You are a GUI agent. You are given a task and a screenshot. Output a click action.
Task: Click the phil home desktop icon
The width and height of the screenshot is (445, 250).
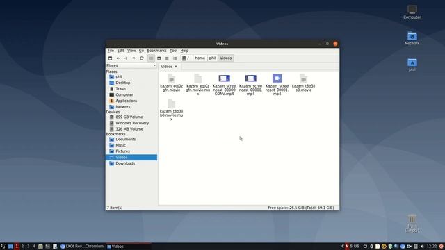(x=412, y=65)
